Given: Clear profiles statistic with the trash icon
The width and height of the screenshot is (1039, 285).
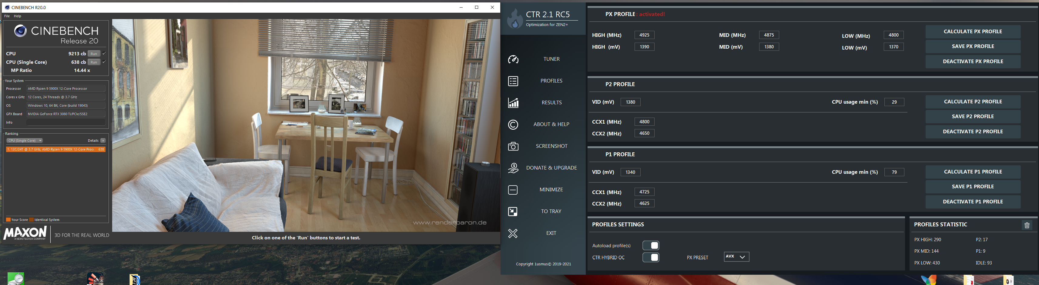Looking at the screenshot, I should click(x=1027, y=225).
